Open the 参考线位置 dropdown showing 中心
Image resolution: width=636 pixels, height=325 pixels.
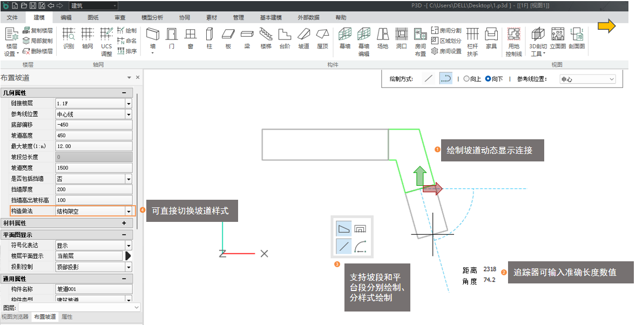587,79
